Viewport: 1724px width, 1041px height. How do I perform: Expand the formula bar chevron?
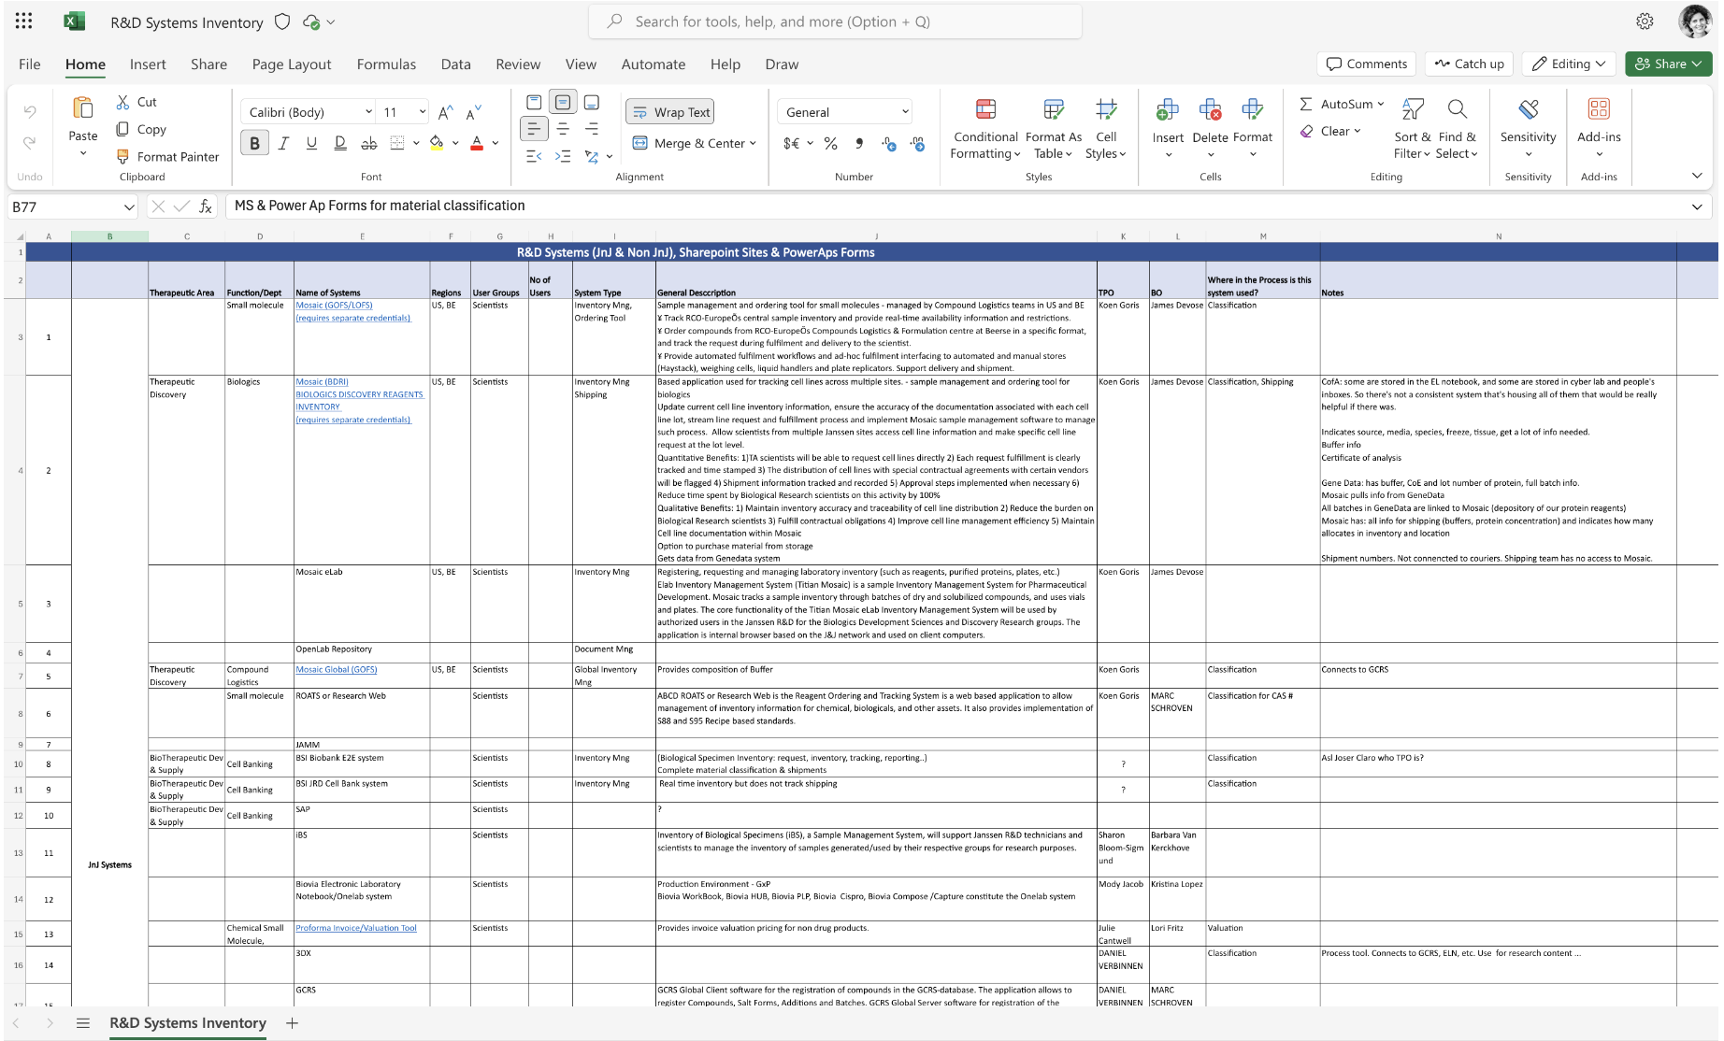pyautogui.click(x=1697, y=207)
